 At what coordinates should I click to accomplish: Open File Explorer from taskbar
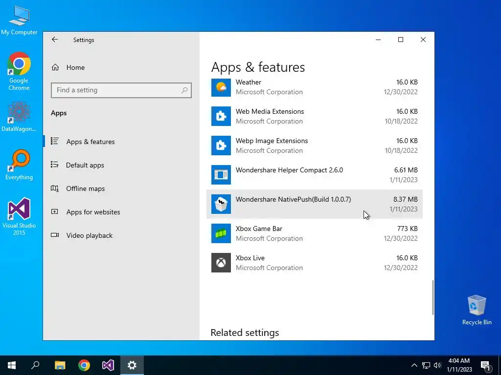(x=60, y=365)
